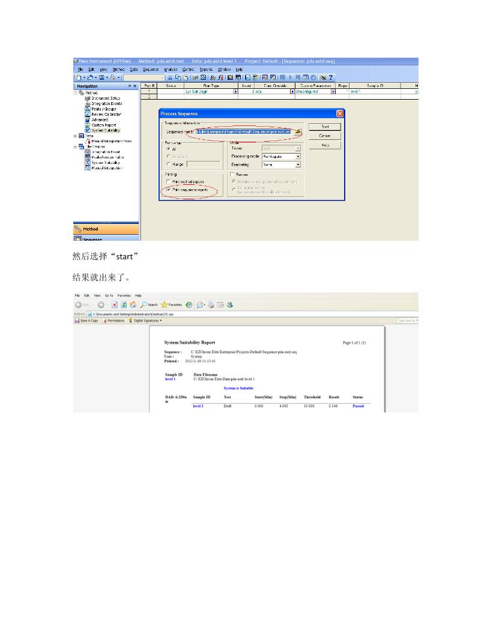Screen dimensions: 490x634
Task: Open the Sequence menu in menu bar
Action: (x=151, y=70)
